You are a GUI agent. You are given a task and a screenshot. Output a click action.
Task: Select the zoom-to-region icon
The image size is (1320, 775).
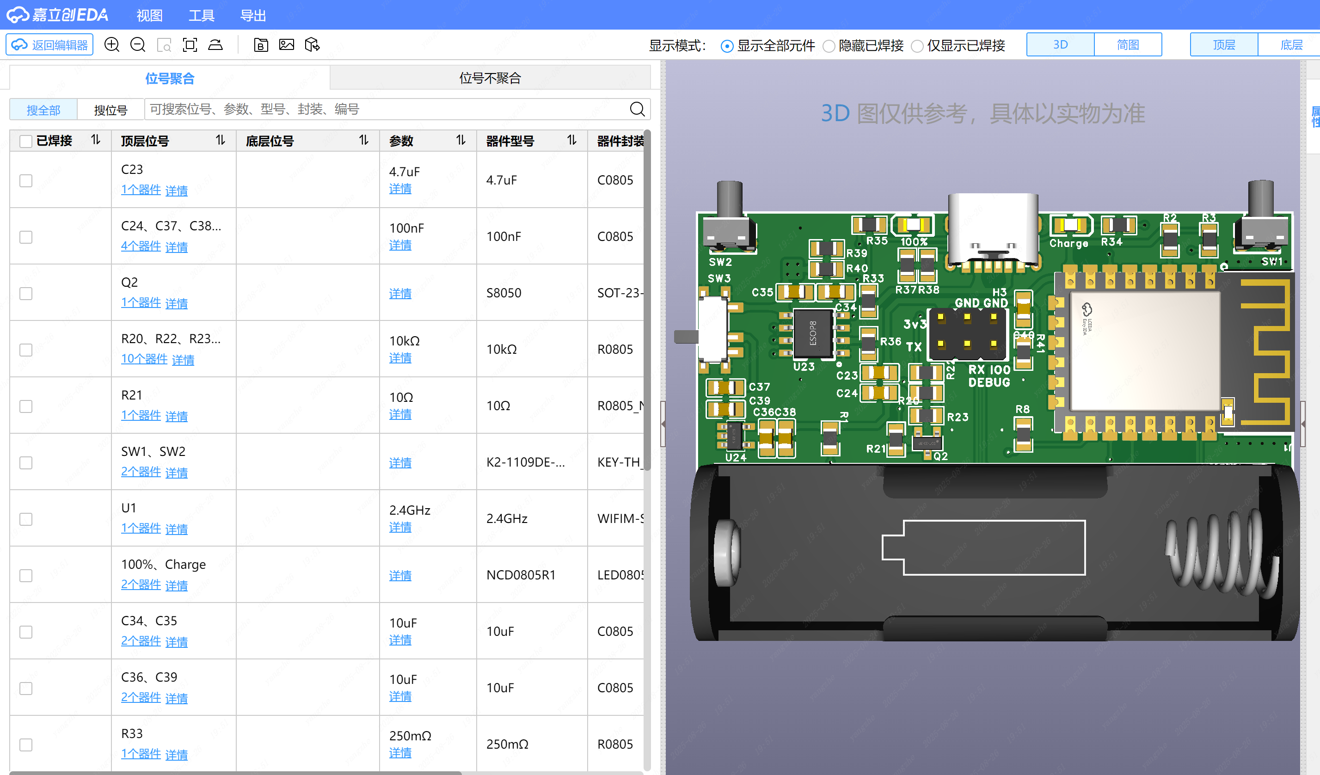(164, 45)
